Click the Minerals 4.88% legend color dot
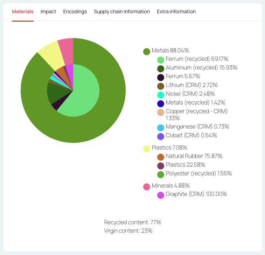Screen dimensions: 265x255 [x=147, y=187]
